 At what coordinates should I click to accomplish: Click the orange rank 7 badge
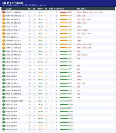click(3, 34)
